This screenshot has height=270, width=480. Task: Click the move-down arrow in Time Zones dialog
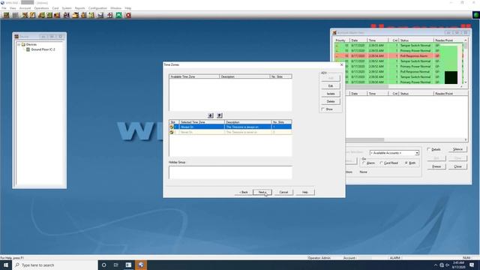point(211,115)
